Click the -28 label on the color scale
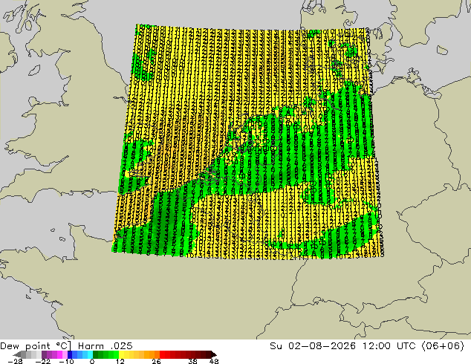Image resolution: width=471 pixels, height=364 pixels. (15, 361)
